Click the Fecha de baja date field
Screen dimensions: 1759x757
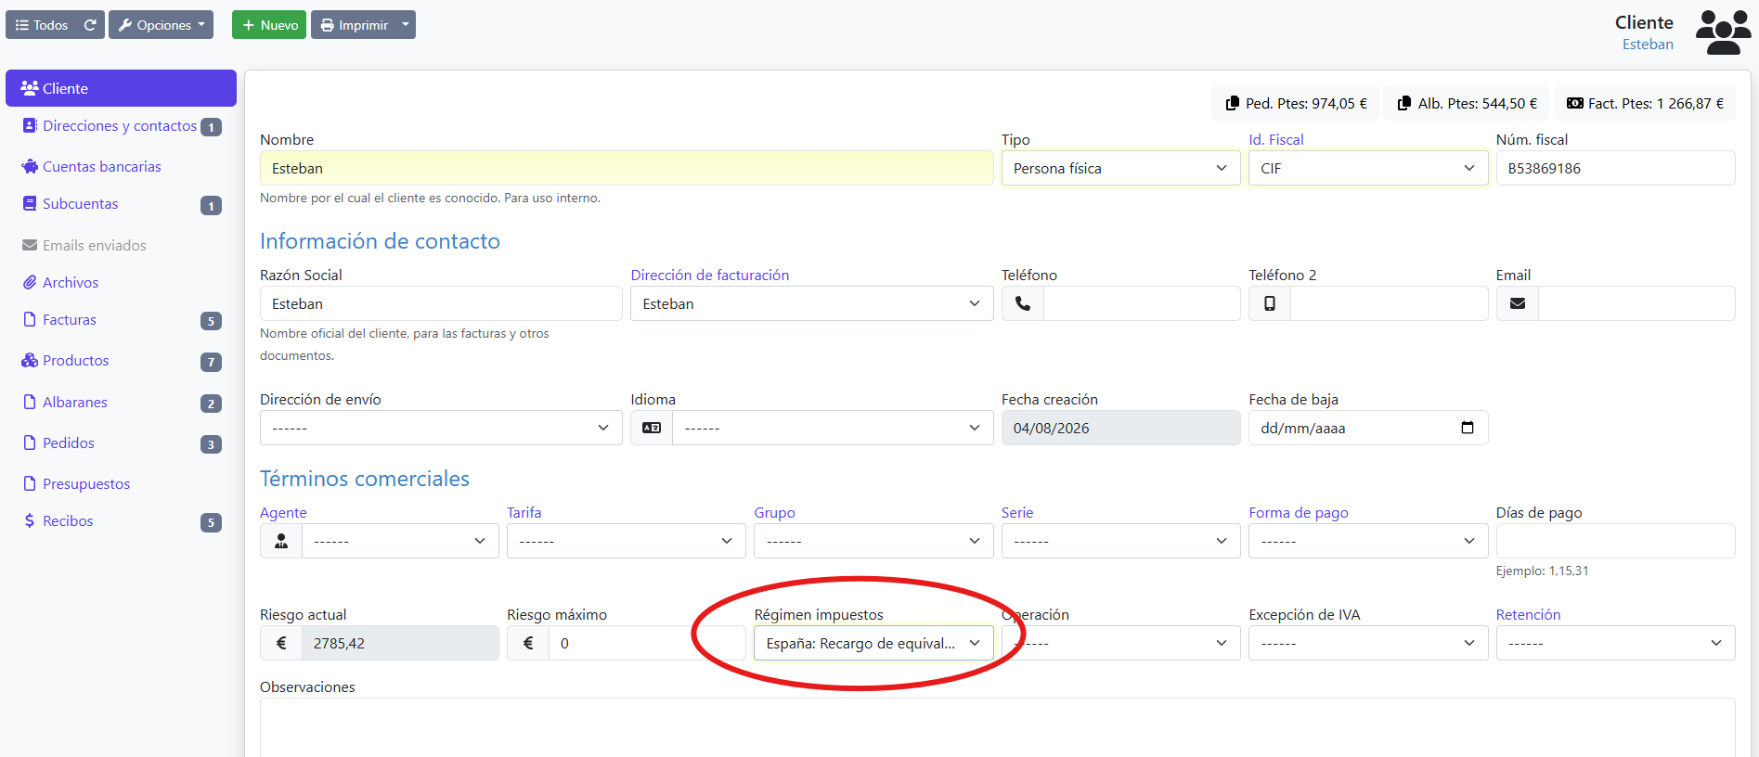1368,428
